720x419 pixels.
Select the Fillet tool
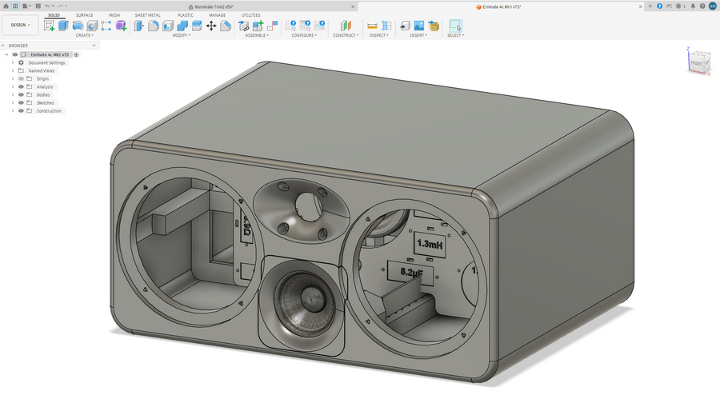click(x=154, y=26)
